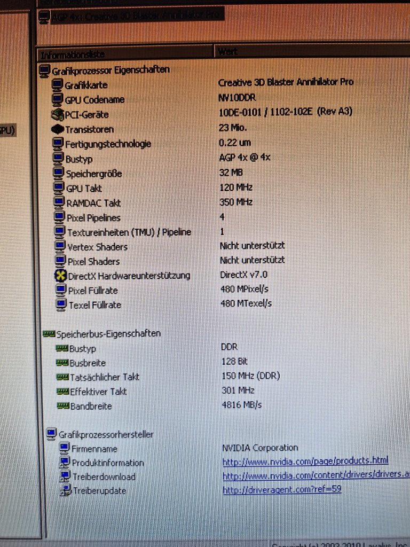Click the GPU Takt monitor icon

pyautogui.click(x=59, y=188)
